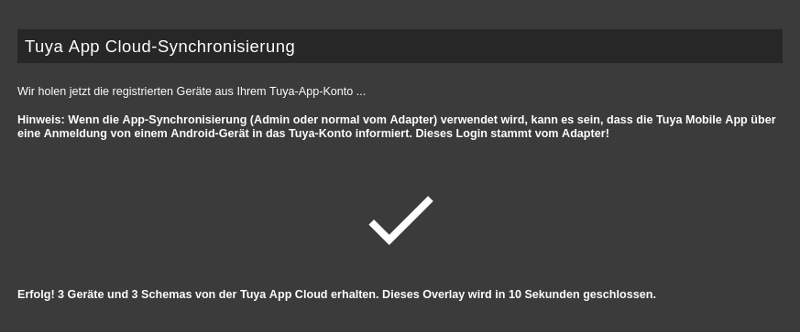Click the large white success checkmark icon
Viewport: 800px width, 332px height.
click(x=401, y=220)
